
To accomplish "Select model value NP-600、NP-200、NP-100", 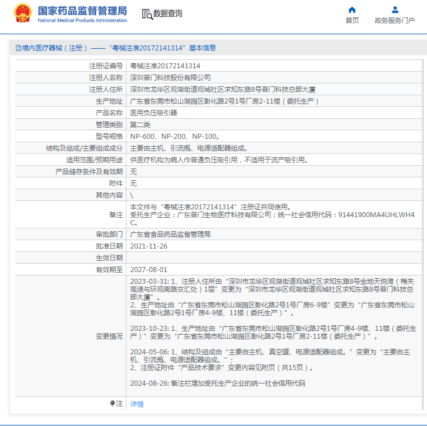I will [175, 137].
